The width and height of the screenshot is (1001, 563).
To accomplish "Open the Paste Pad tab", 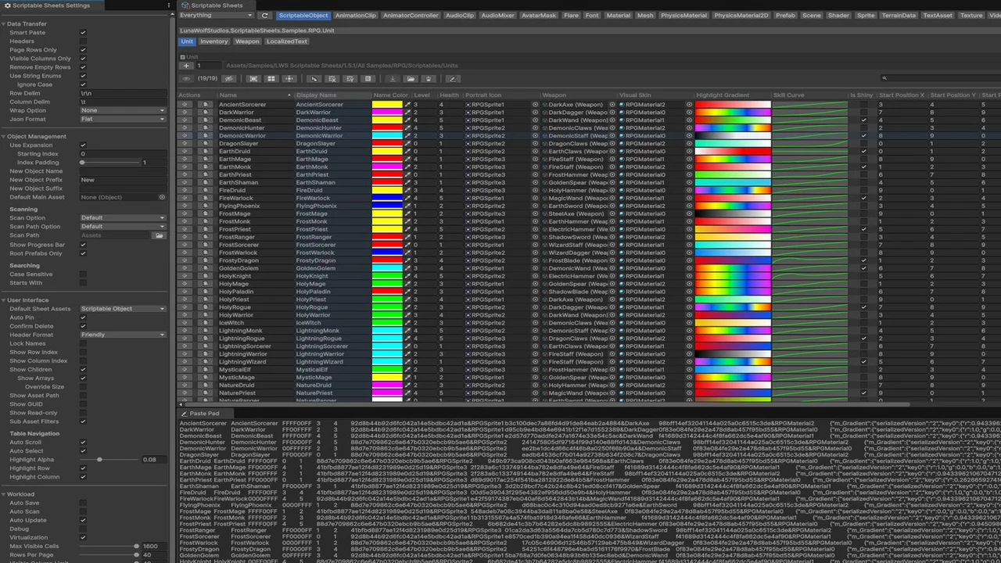I will click(x=203, y=414).
